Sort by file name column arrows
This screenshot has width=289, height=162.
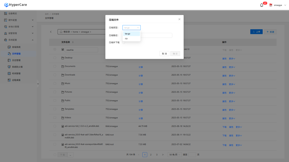coord(73,42)
